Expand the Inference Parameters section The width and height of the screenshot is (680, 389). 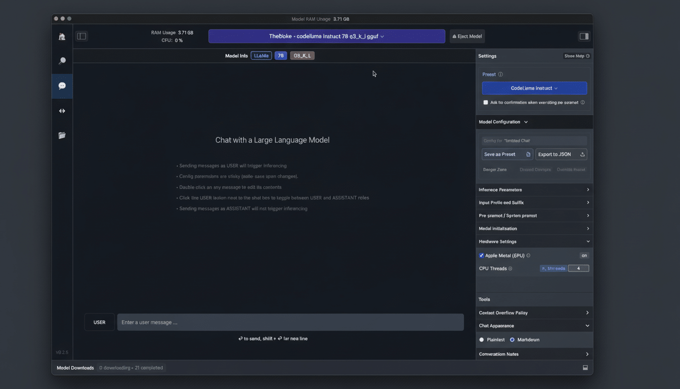tap(534, 189)
